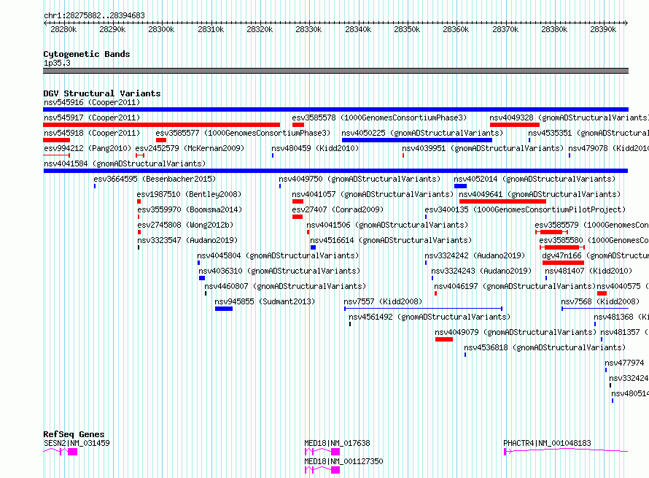
Task: Select the blue nsv545916 variant bar
Action: [x=335, y=109]
